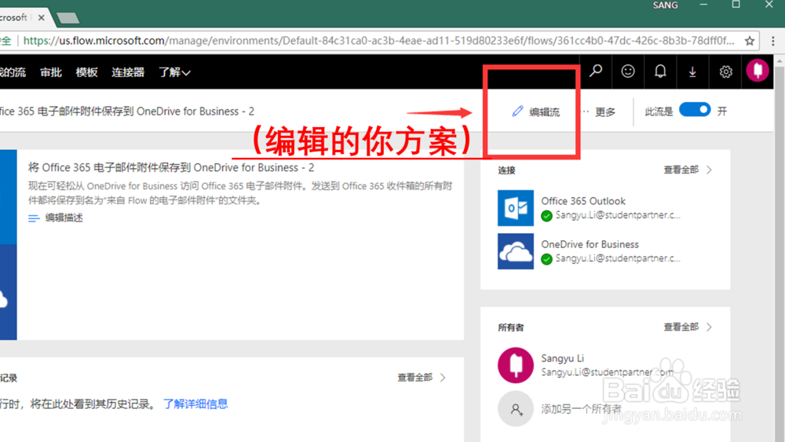Viewport: 785px width, 442px height.
Task: Click the smiley feedback icon
Action: coord(628,71)
